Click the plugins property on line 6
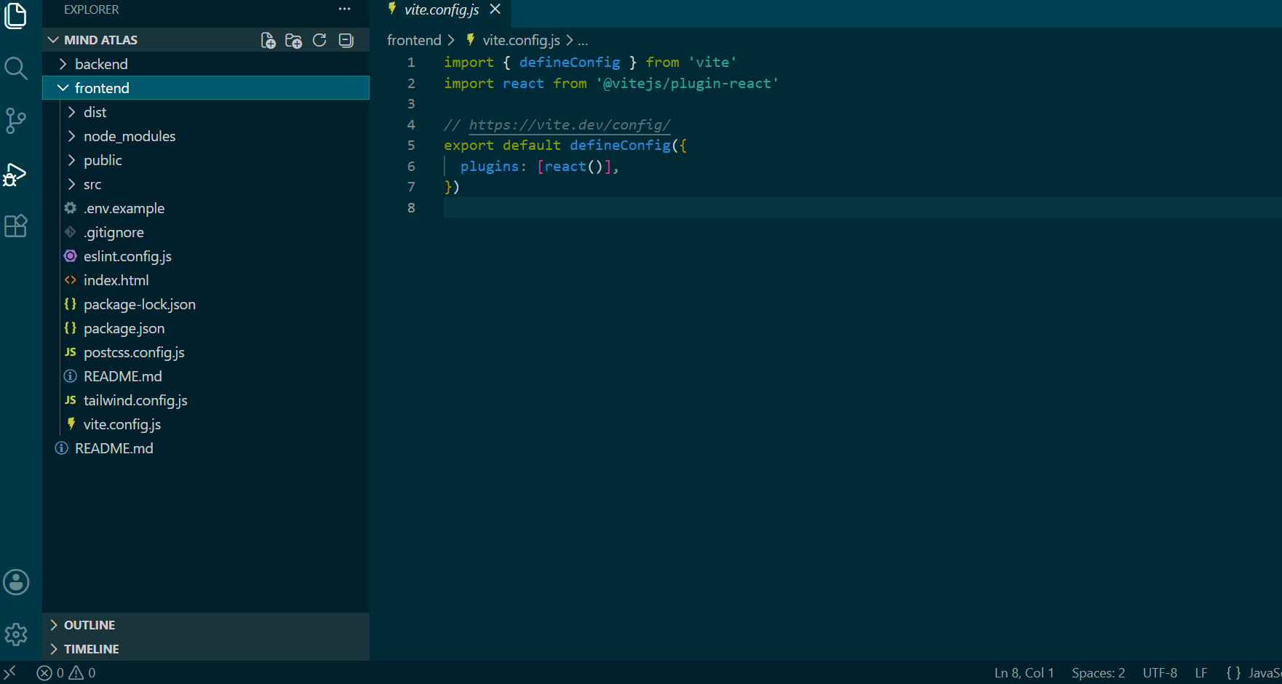 (490, 167)
